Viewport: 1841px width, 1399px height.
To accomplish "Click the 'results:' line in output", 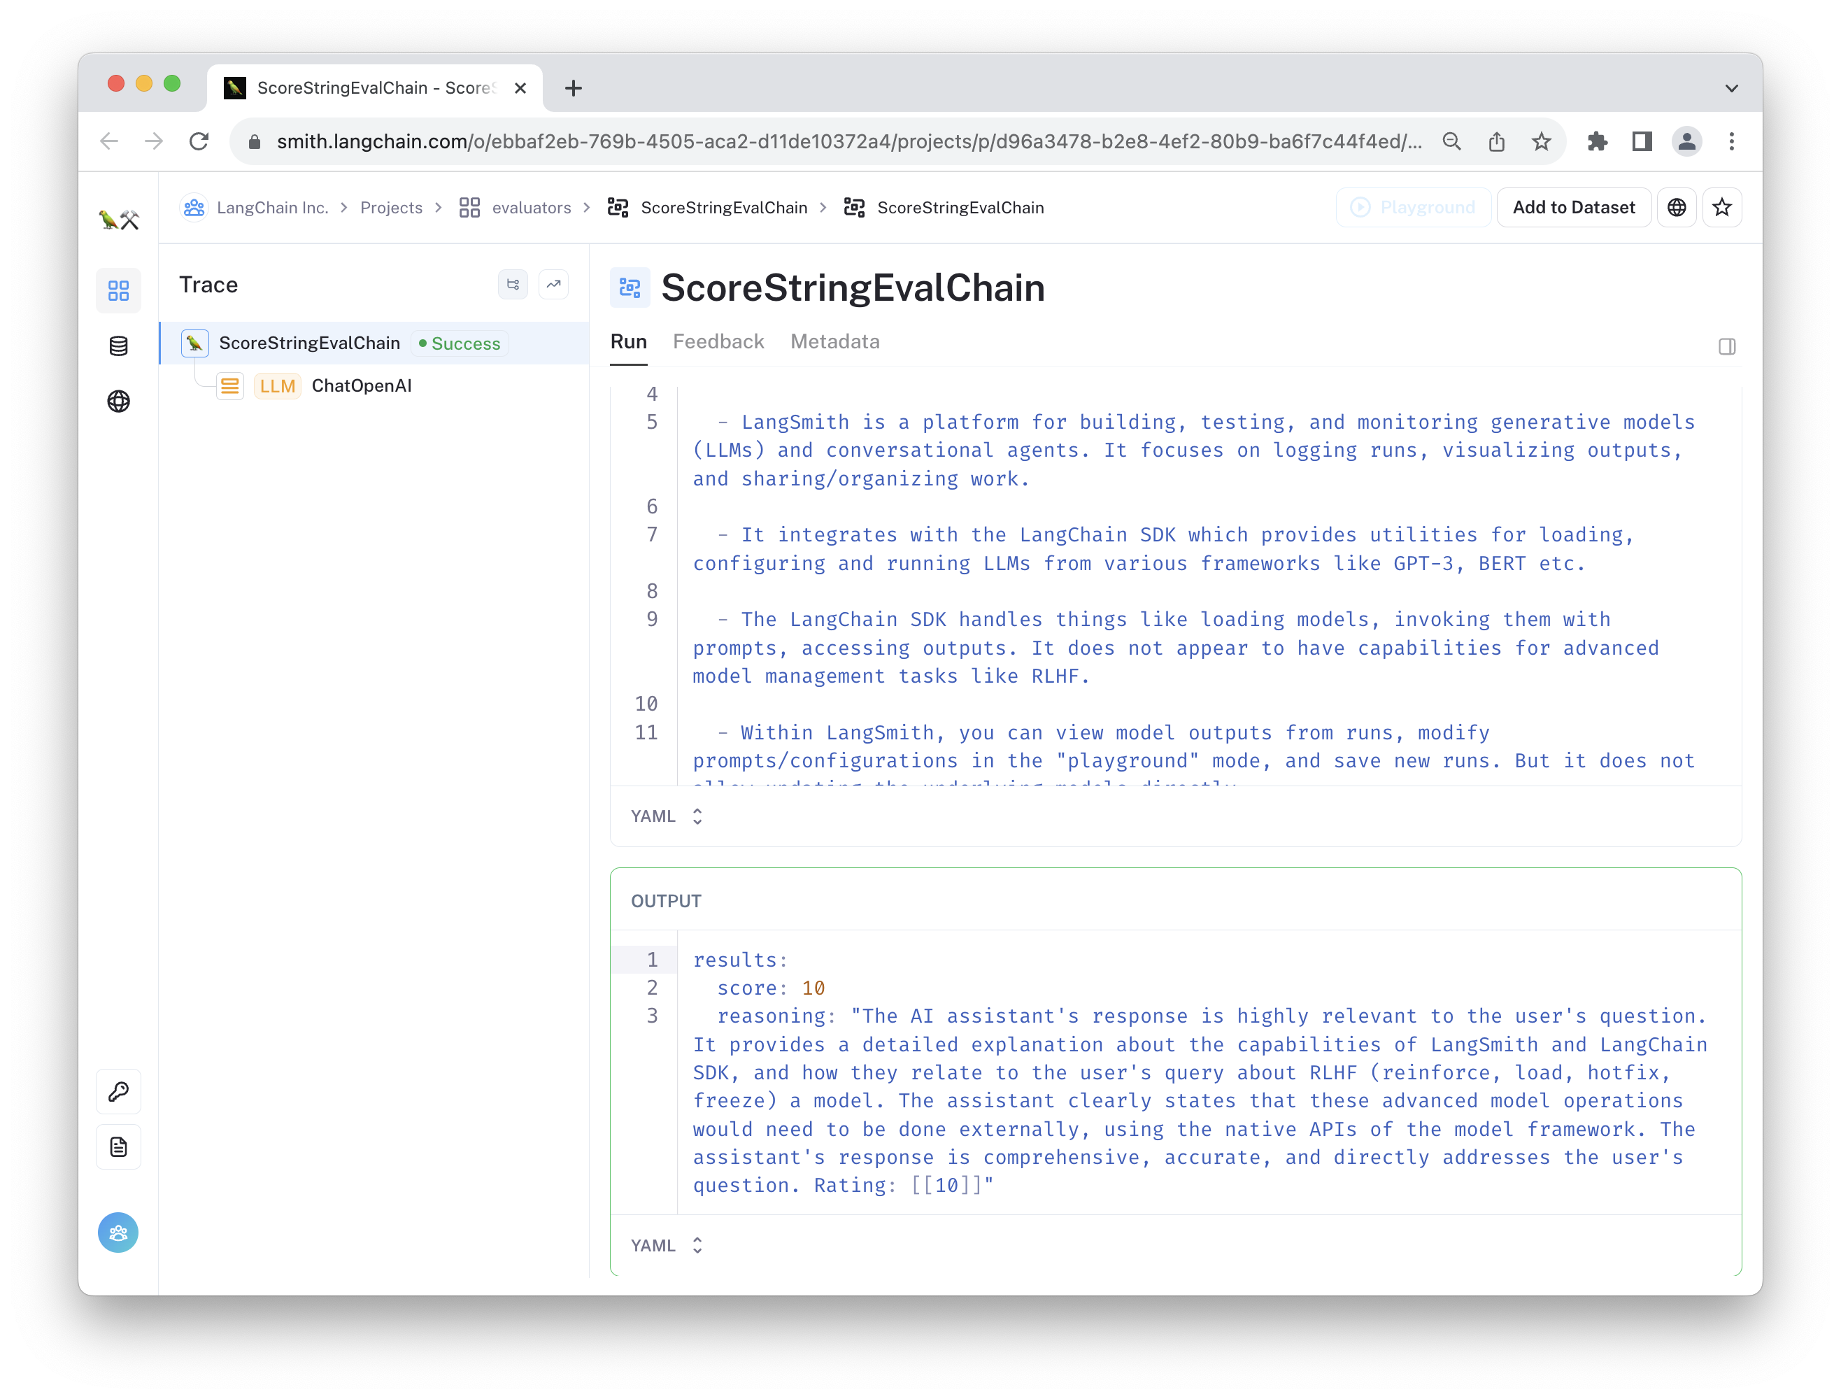I will click(739, 959).
